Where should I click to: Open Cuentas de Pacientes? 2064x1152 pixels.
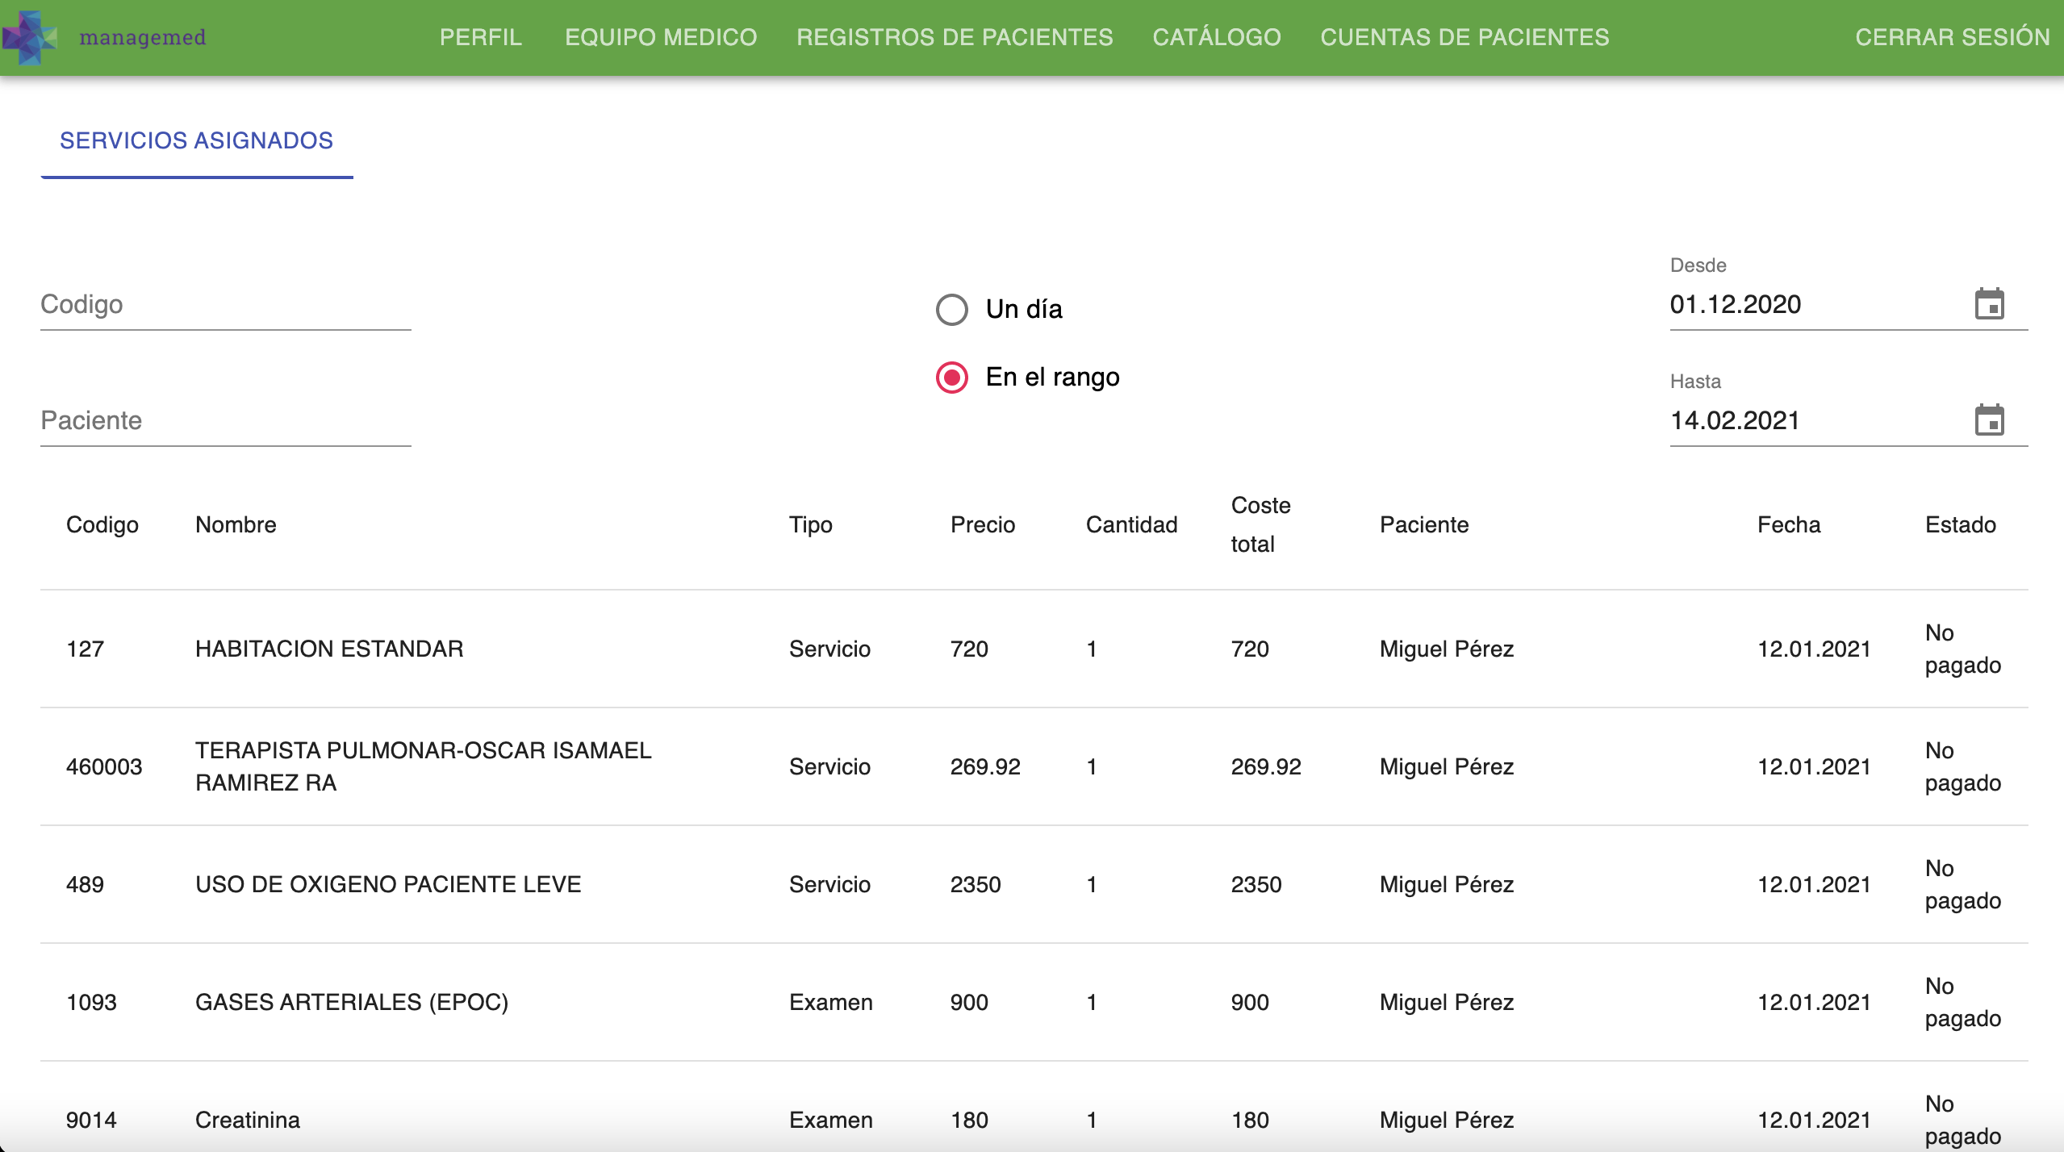click(x=1464, y=37)
